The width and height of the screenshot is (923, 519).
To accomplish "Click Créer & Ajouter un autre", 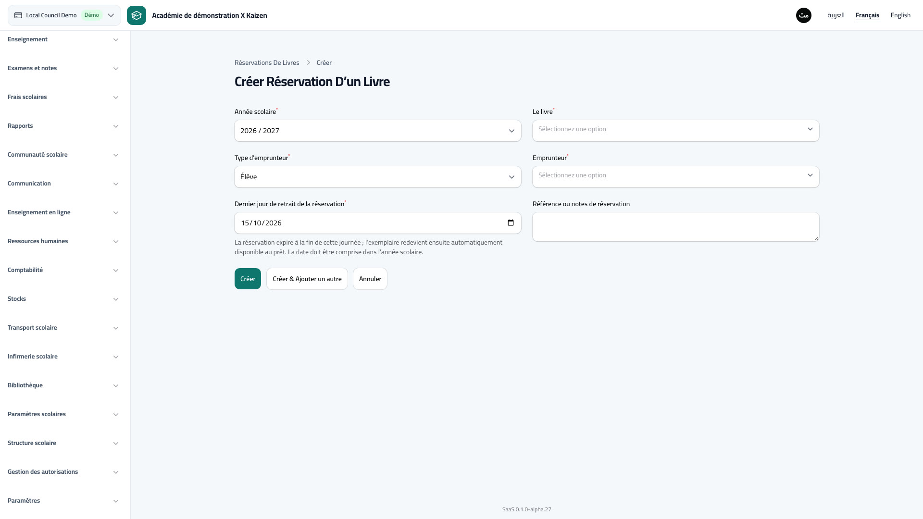I will click(x=307, y=279).
